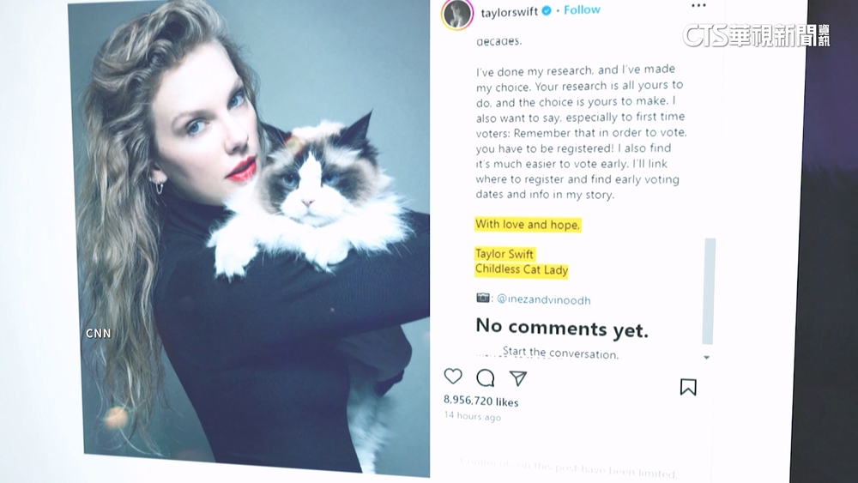This screenshot has height=483, width=858.
Task: Open the taylorswift username link
Action: 509,12
